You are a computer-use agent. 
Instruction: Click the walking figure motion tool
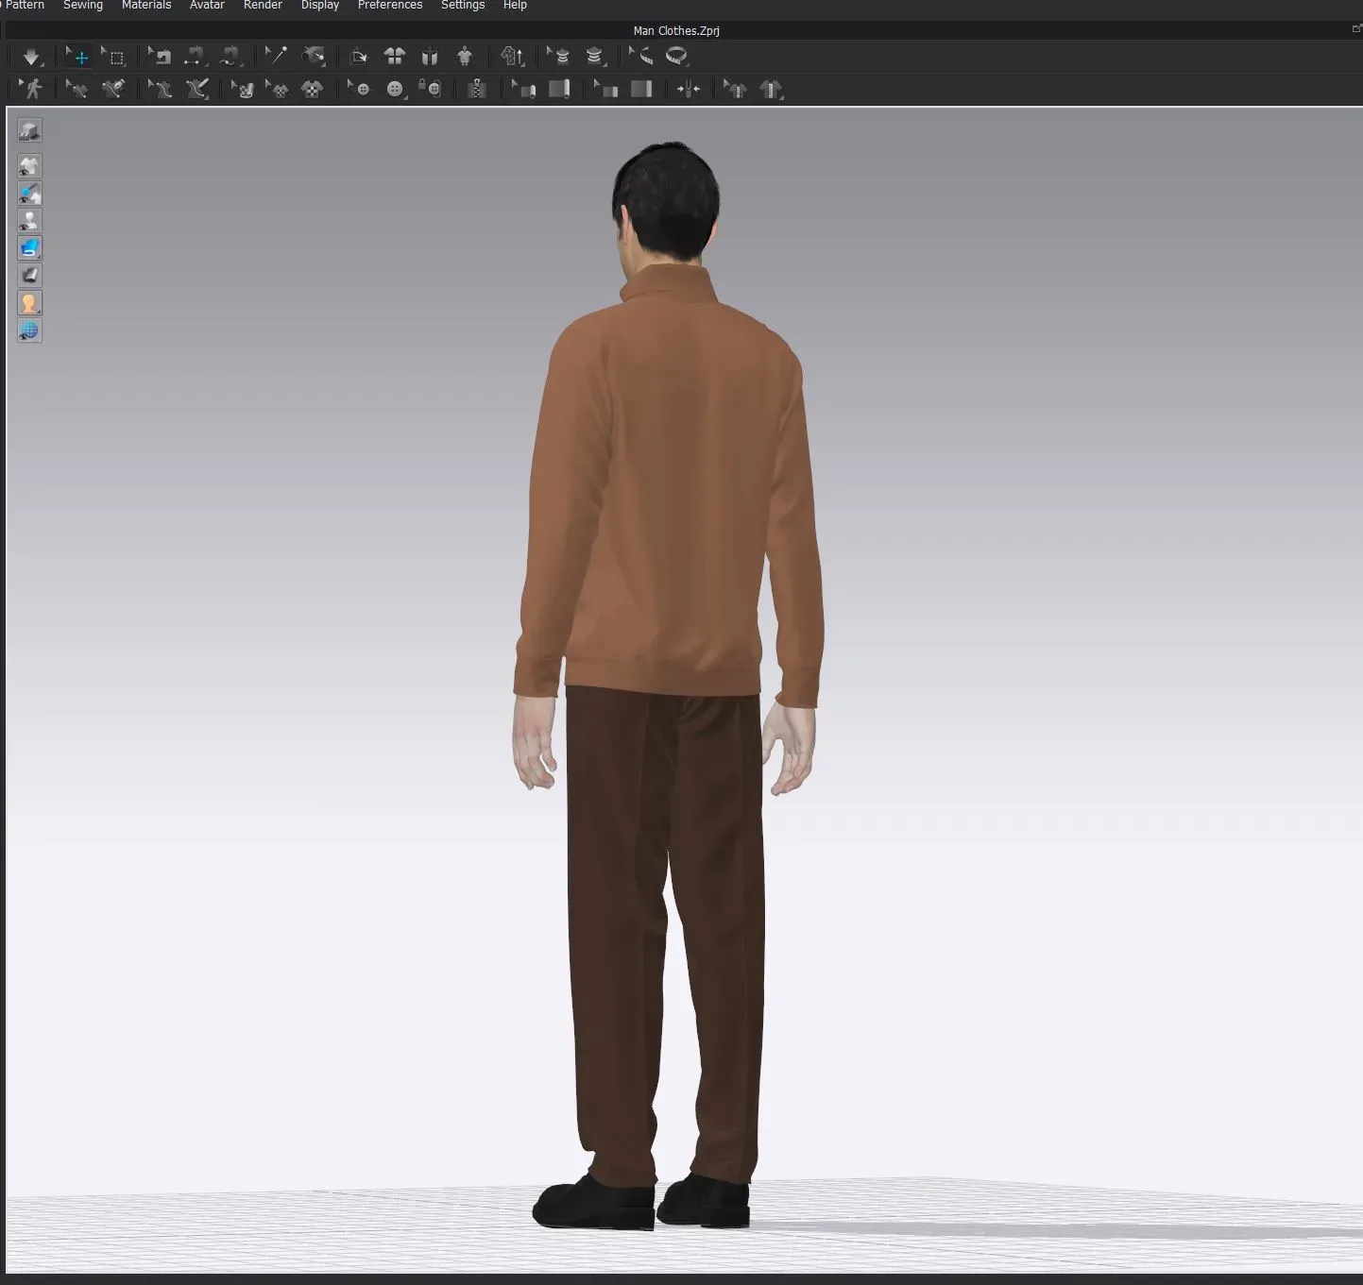31,89
